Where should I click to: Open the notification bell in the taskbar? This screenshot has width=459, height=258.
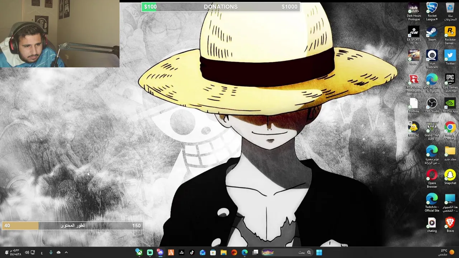click(6, 253)
